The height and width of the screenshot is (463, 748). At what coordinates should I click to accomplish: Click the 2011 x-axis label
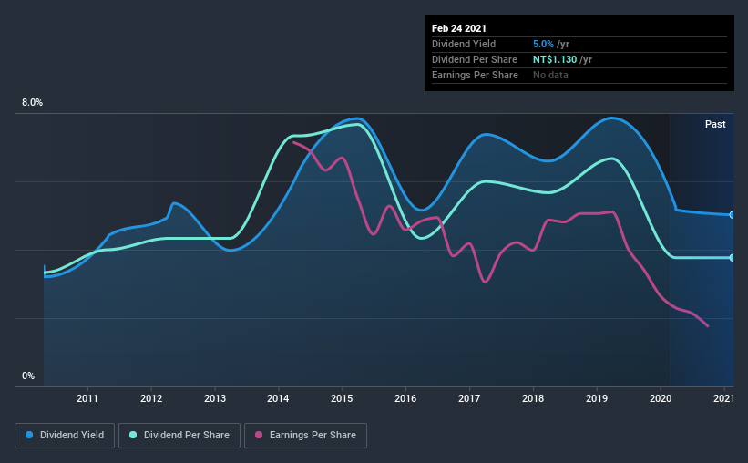[x=87, y=398]
